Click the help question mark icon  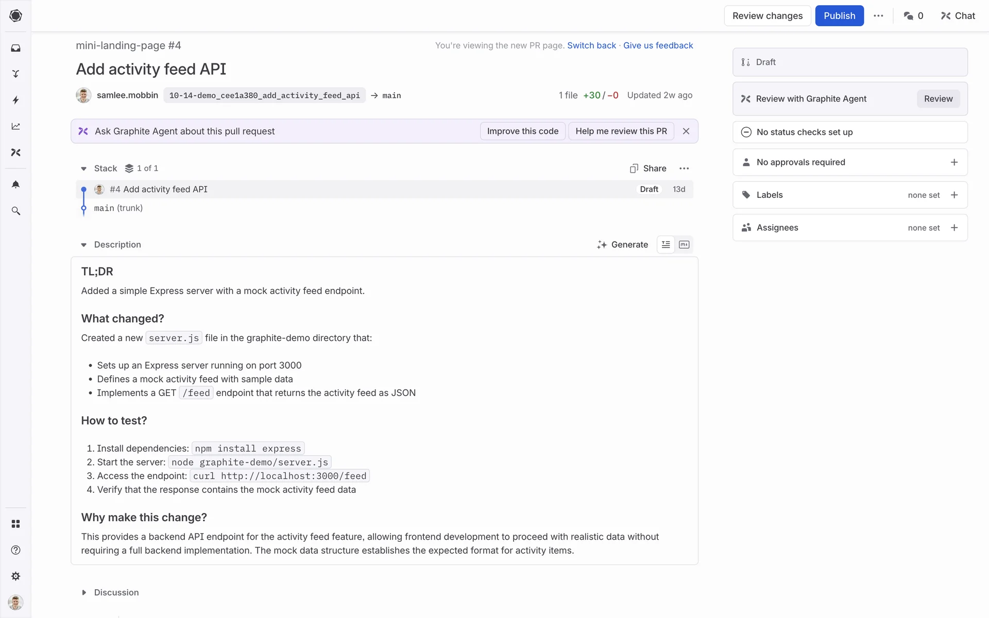(15, 550)
